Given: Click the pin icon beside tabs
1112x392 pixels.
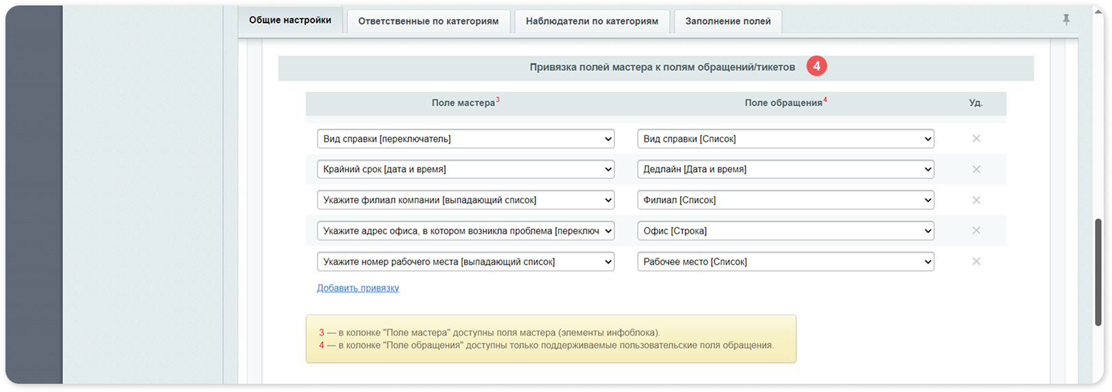Looking at the screenshot, I should click(x=1066, y=20).
